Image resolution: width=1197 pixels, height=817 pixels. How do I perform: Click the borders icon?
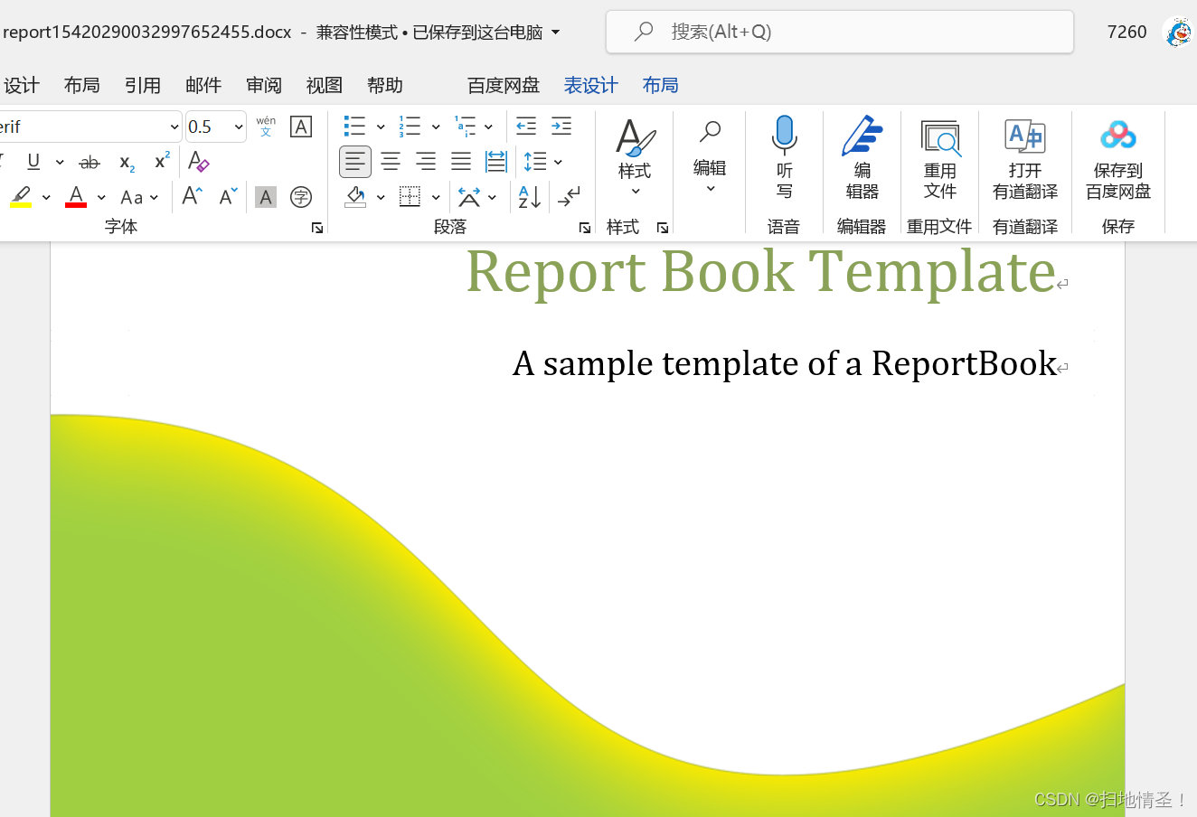point(410,196)
